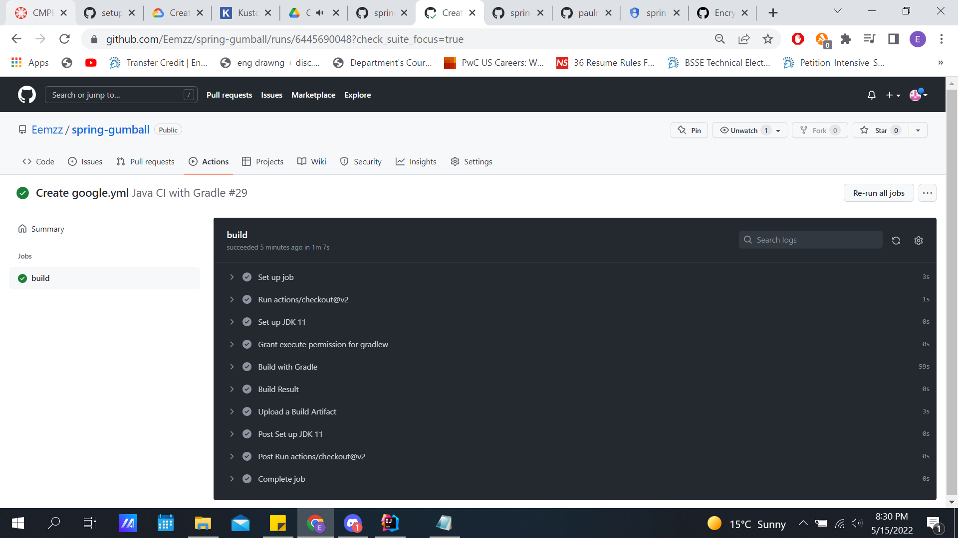
Task: Open IntelliJ IDEA from taskbar
Action: coord(390,523)
